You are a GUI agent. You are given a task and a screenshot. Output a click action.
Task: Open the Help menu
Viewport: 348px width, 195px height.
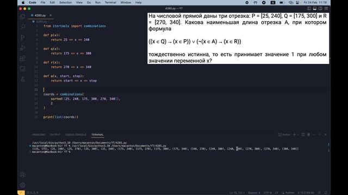(x=138, y=2)
